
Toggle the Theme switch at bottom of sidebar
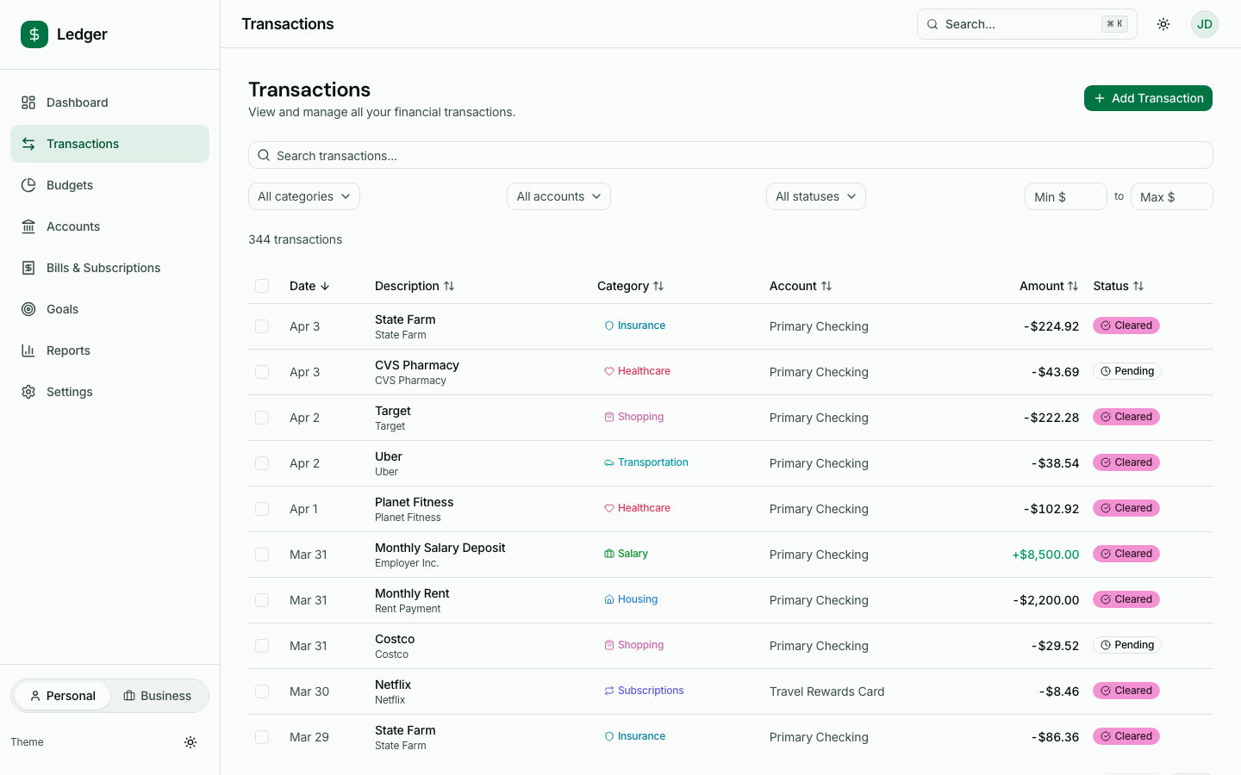(x=190, y=741)
